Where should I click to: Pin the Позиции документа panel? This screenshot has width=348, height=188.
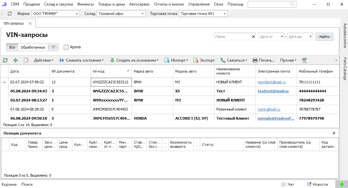[x=334, y=133]
